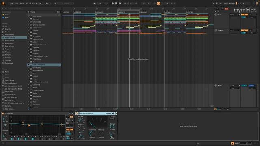This screenshot has height=146, width=260.
Task: Select Plug-Ins in the browser Library
Action: [x=8, y=49]
